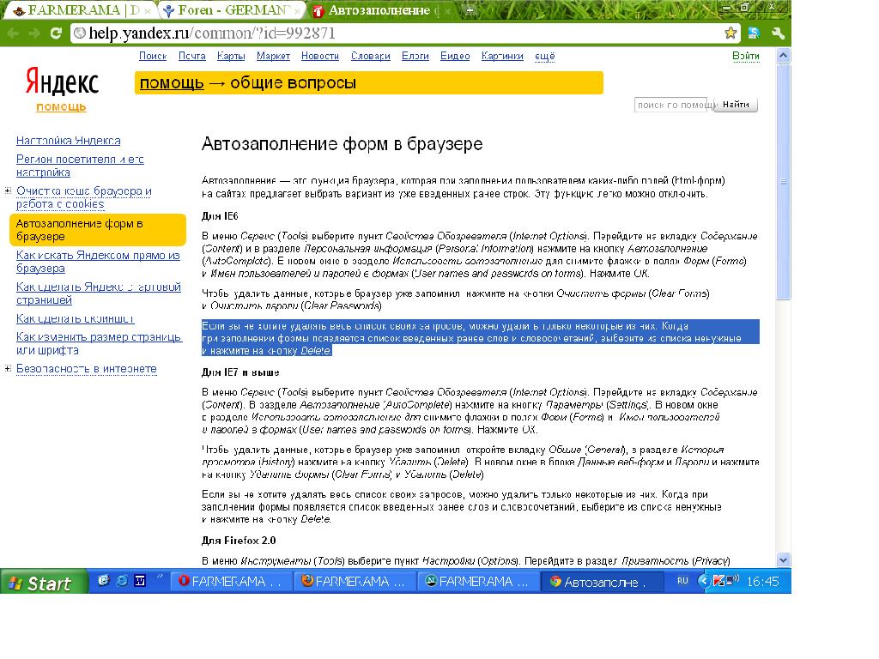
Task: Open Internet Explorer from the quick launch
Action: pyautogui.click(x=122, y=581)
